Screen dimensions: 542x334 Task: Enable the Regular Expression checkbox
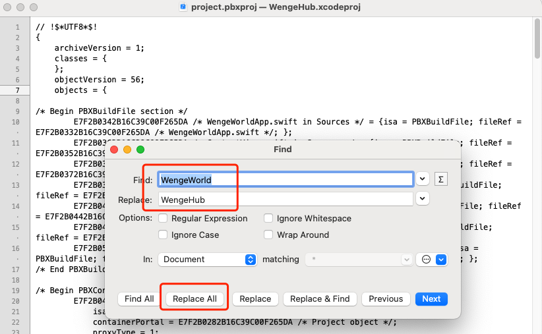coord(163,219)
